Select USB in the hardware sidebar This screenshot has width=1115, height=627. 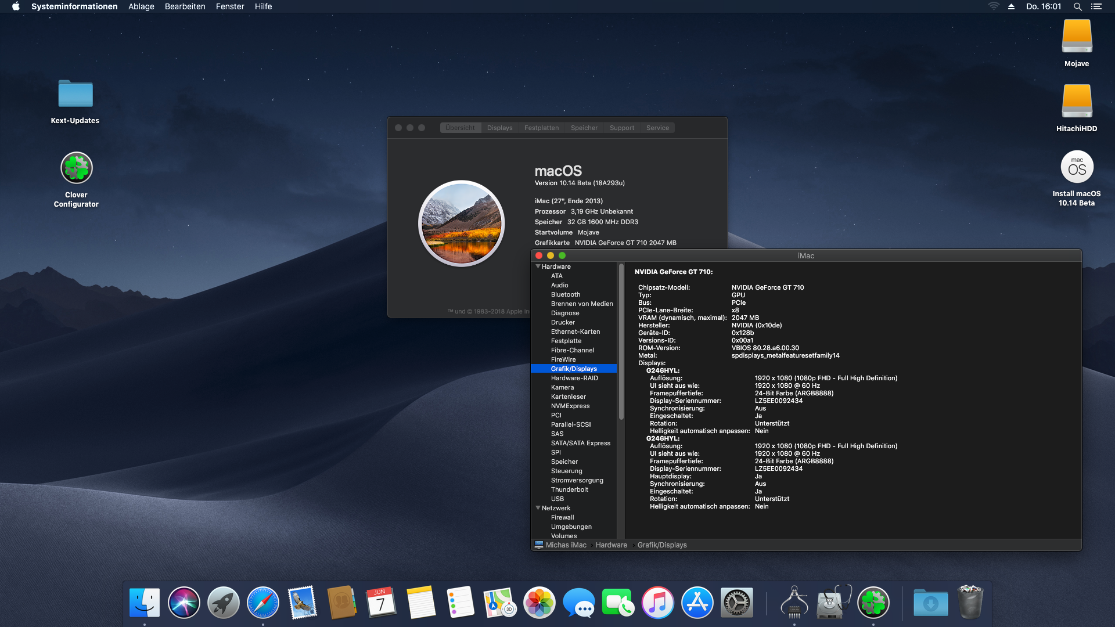coord(557,499)
